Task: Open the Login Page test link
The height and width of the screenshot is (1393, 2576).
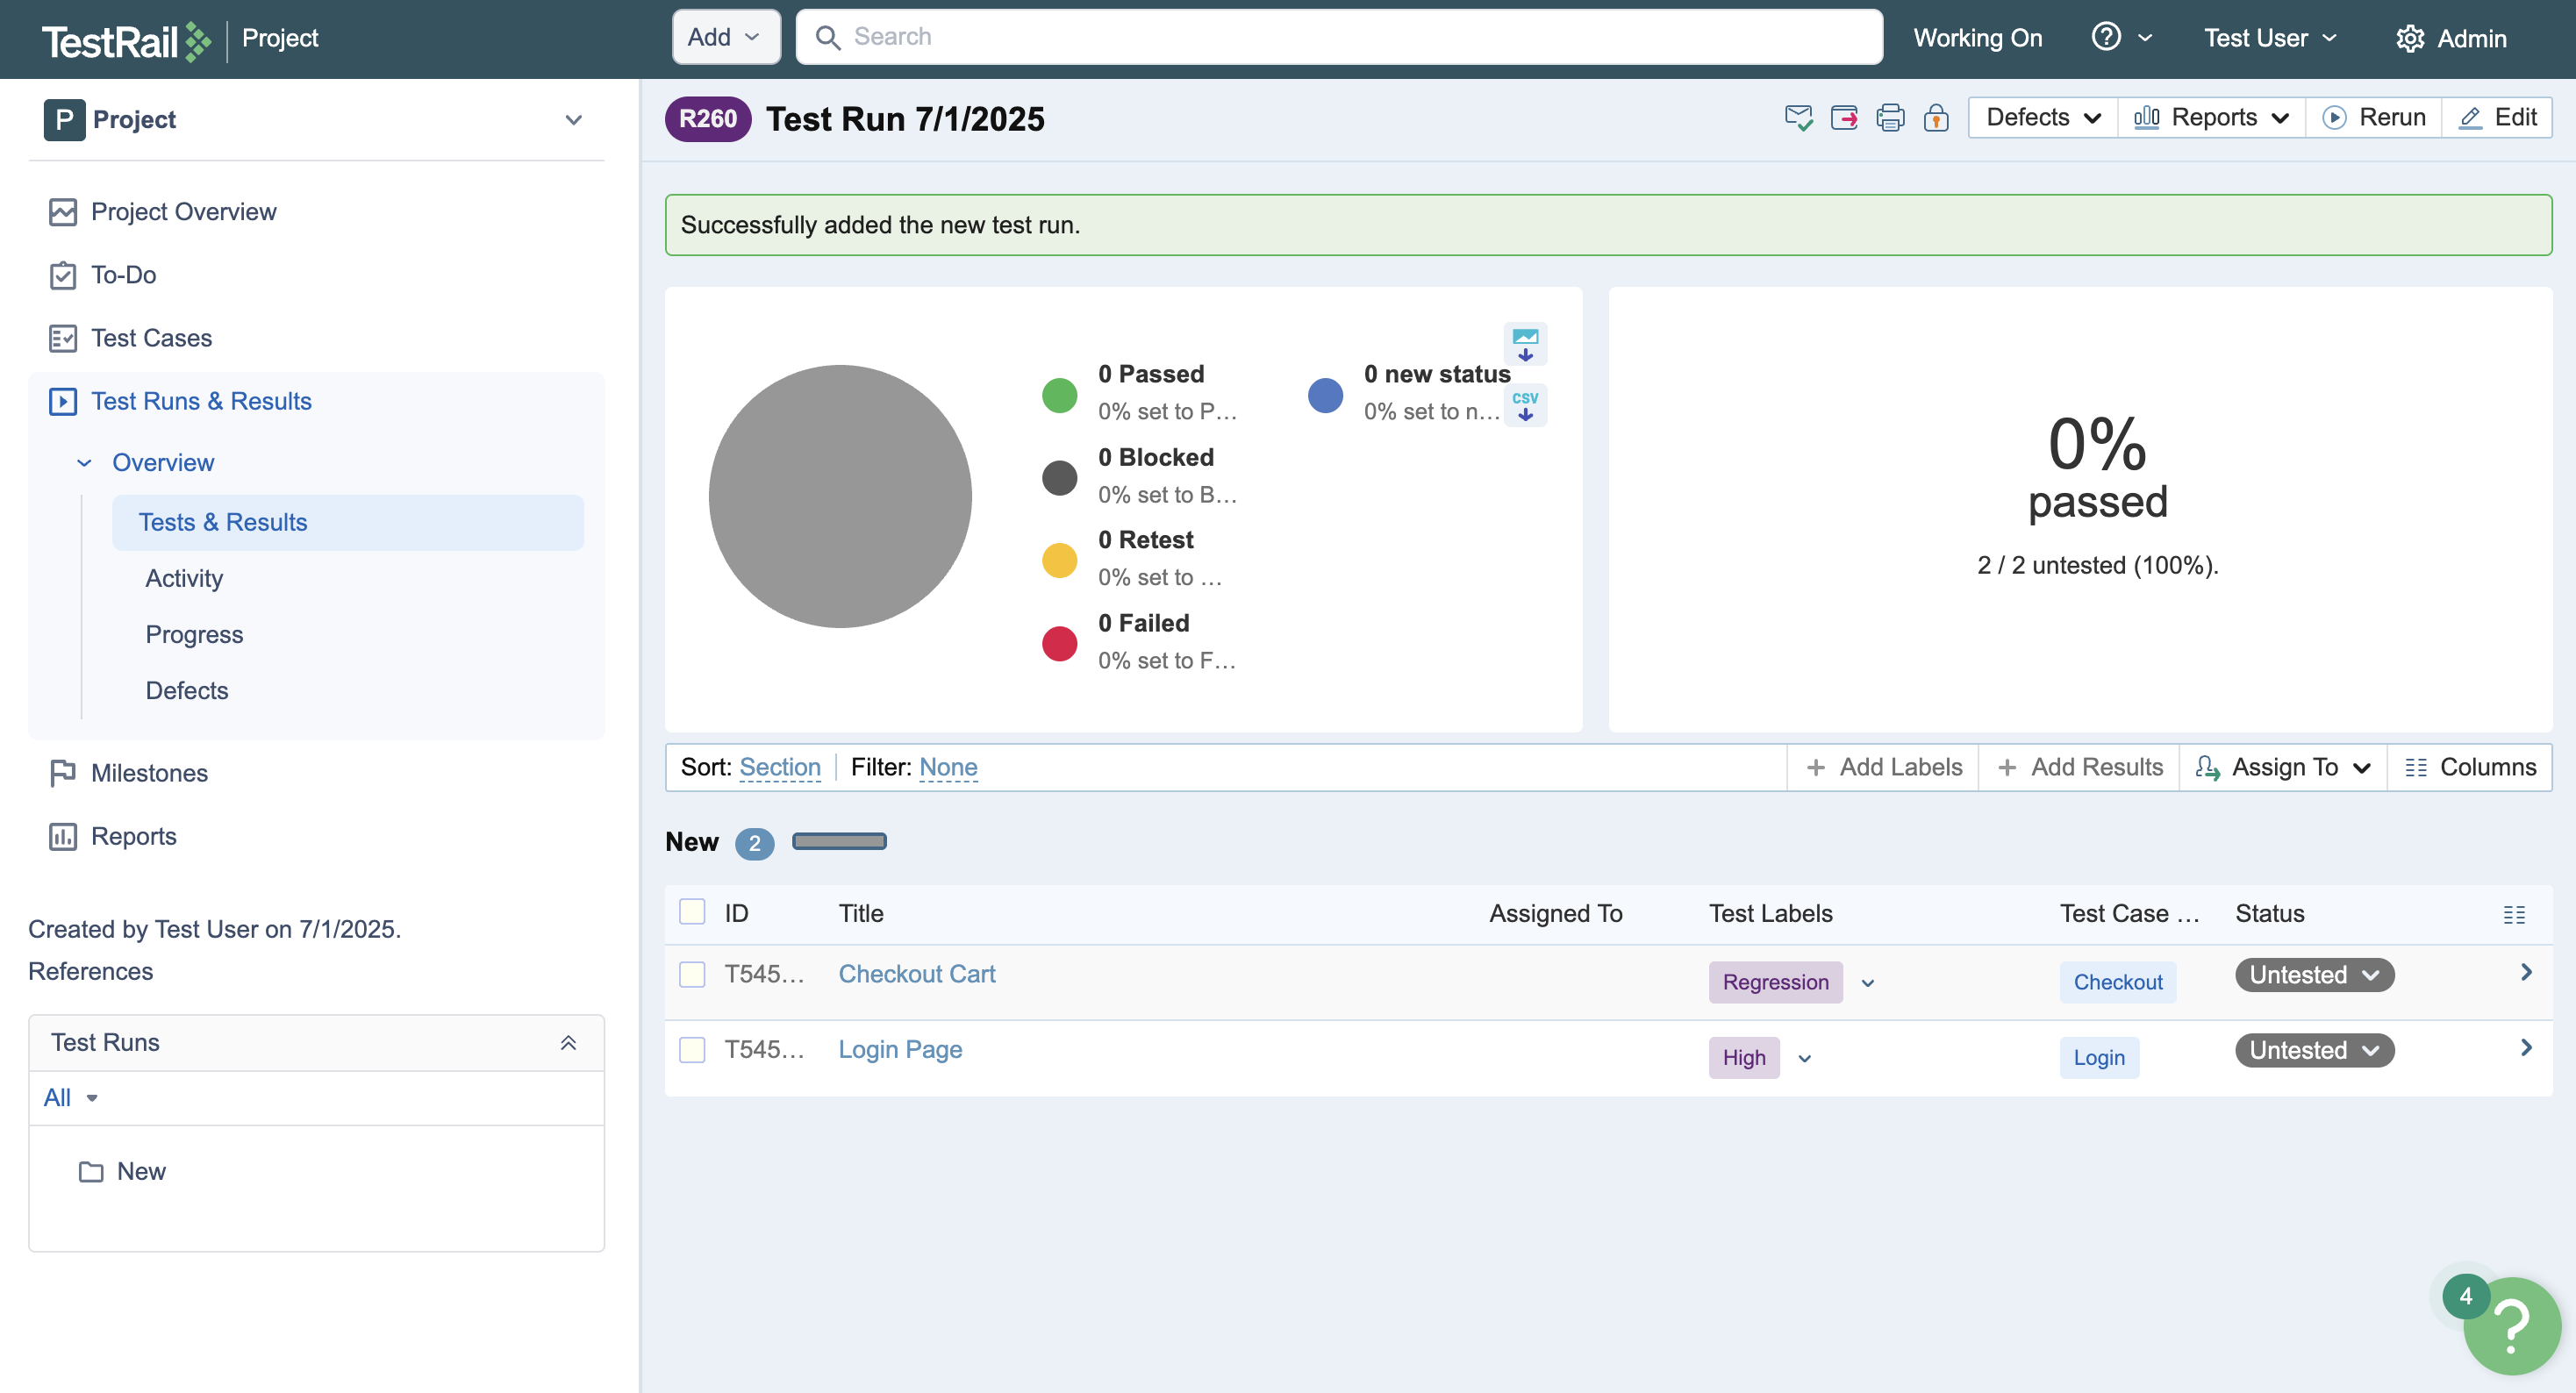Action: [x=899, y=1049]
